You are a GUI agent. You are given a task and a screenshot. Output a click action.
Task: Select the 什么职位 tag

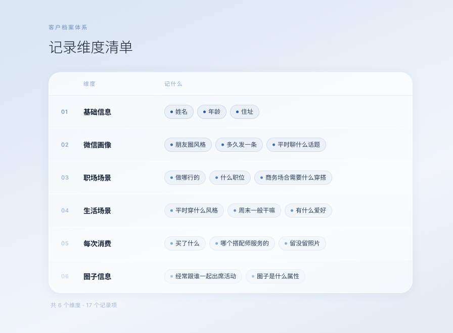[x=230, y=178]
